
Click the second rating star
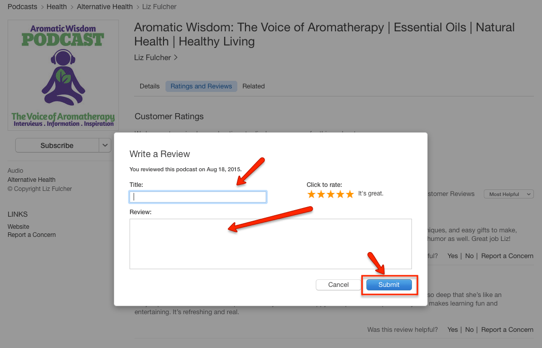click(x=321, y=194)
